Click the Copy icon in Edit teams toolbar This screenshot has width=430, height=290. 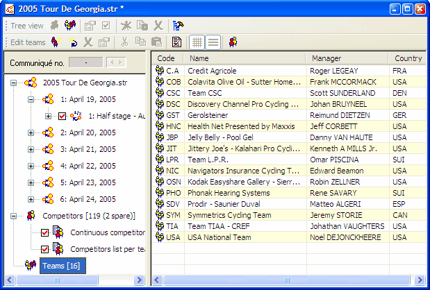[140, 42]
